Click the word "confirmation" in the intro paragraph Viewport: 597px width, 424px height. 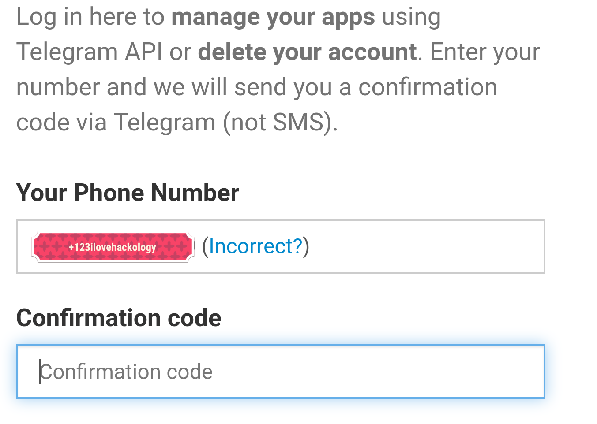click(428, 87)
